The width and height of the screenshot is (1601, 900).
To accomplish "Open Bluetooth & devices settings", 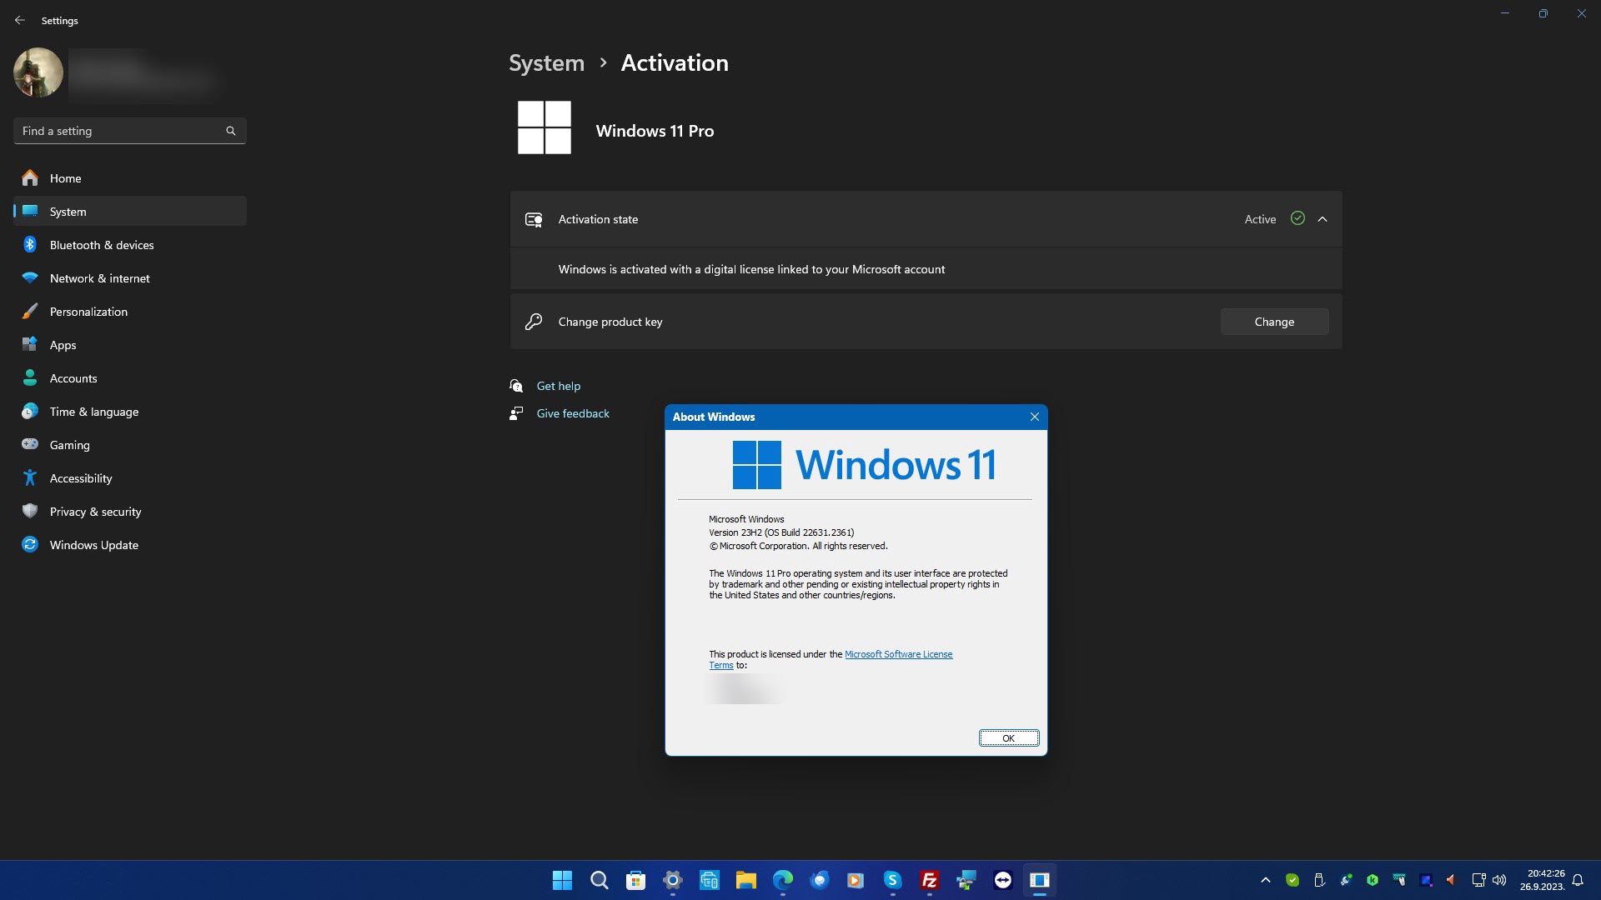I will pyautogui.click(x=101, y=245).
